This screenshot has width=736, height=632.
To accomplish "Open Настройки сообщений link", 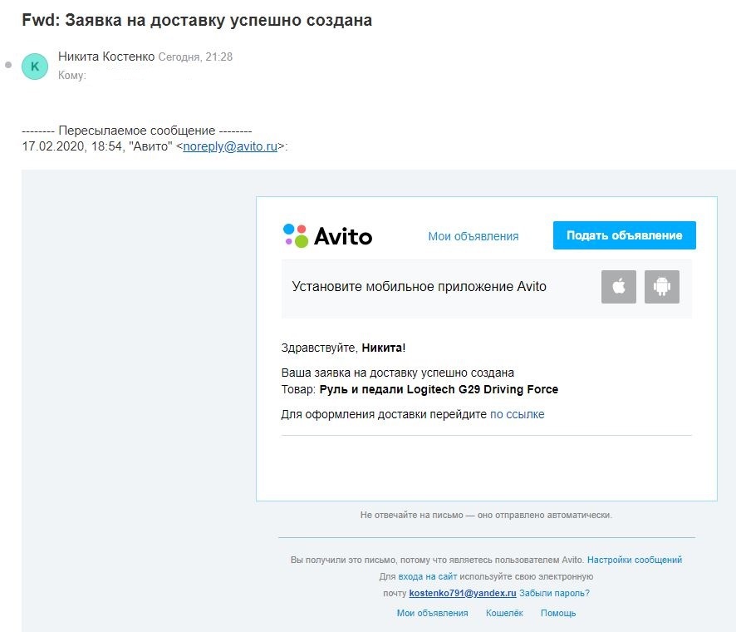I will coord(634,560).
